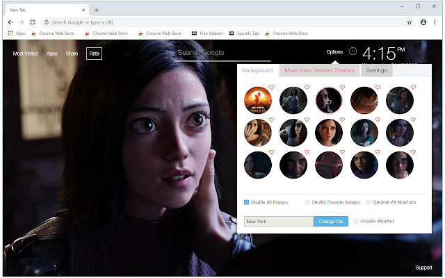Favorite the fourth thumbnail in the bottom row
The image size is (445, 278).
click(378, 152)
